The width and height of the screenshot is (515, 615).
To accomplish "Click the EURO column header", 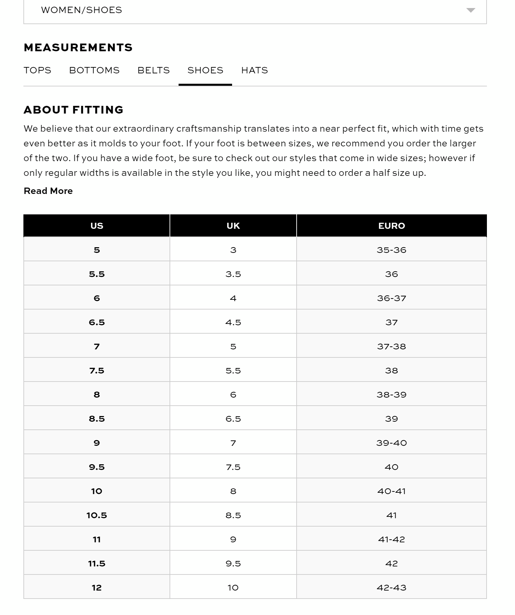I will click(392, 226).
